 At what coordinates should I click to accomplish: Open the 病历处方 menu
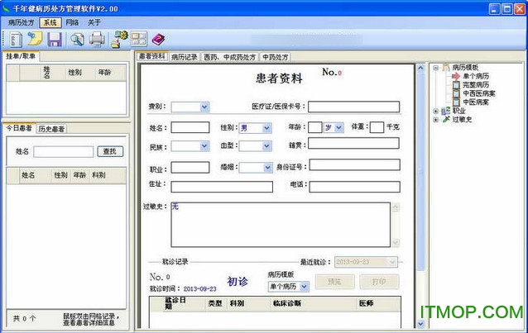pos(22,22)
